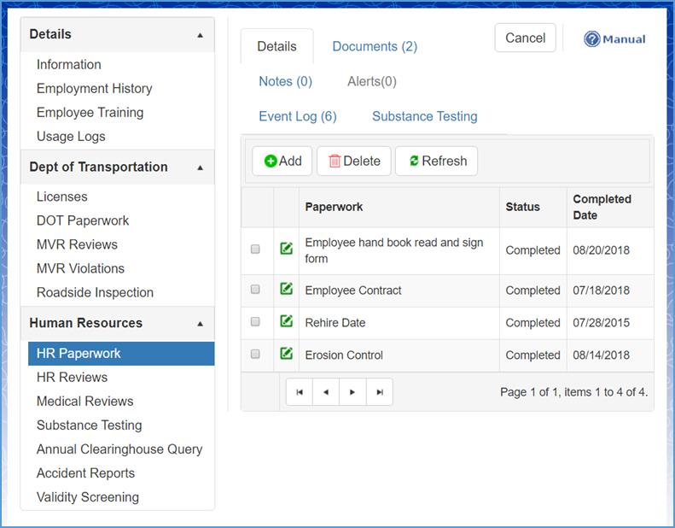Open the Manual help link
Viewport: 675px width, 528px height.
[614, 39]
